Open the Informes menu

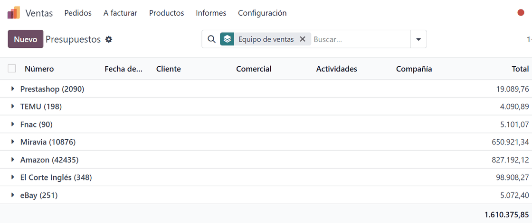pyautogui.click(x=211, y=13)
